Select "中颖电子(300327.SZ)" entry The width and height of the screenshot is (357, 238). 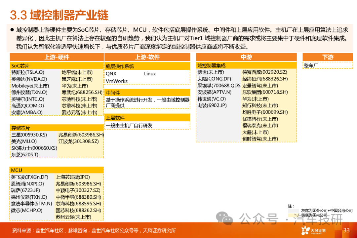pyautogui.click(x=78, y=190)
